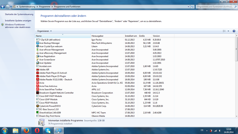Select the Avira Free Antivirus icon

coord(37,86)
